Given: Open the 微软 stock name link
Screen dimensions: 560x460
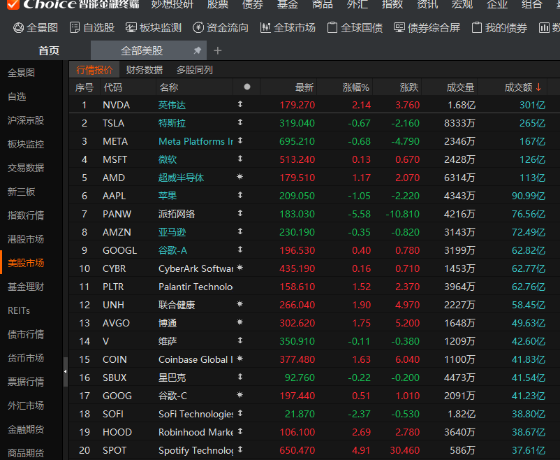Looking at the screenshot, I should pos(168,159).
